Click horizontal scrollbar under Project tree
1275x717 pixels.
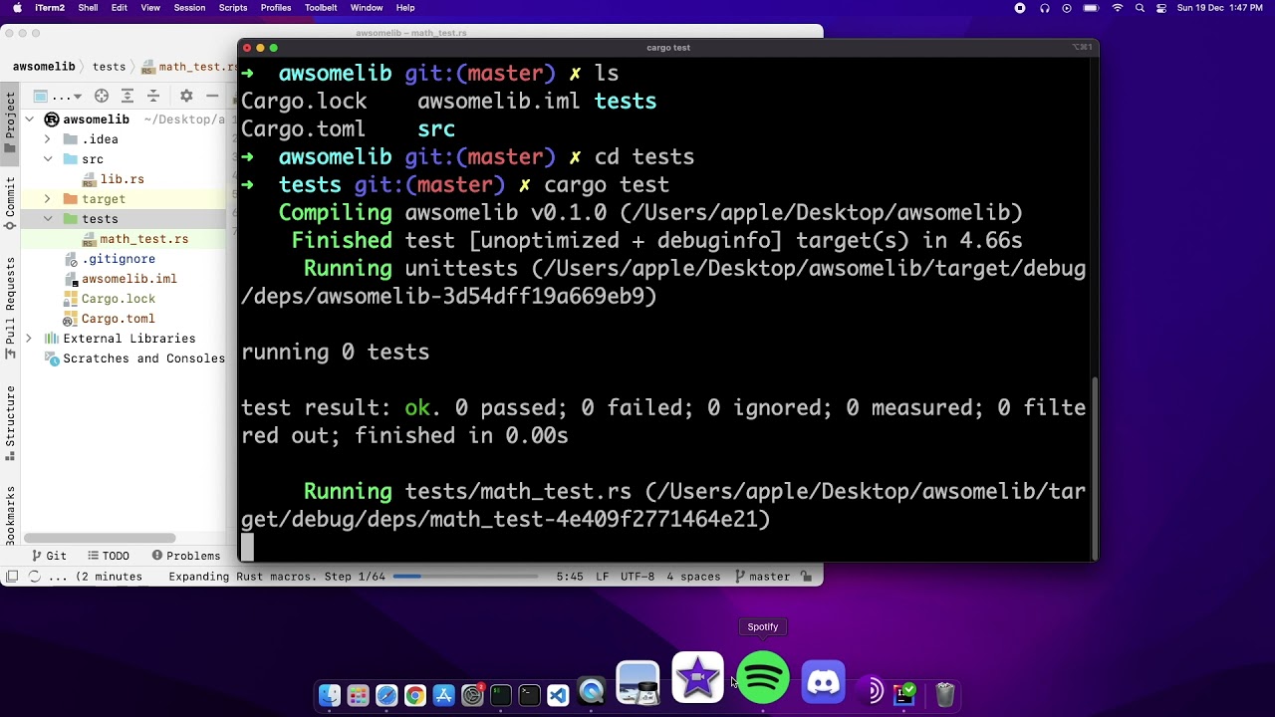point(100,539)
